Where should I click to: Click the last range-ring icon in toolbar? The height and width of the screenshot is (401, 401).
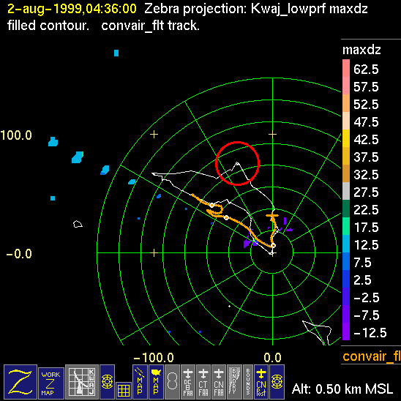tap(277, 382)
